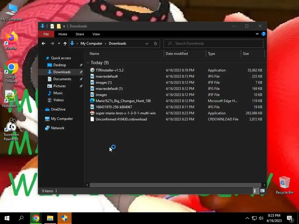
Task: Select Unconfirmed 410430.crdownload file
Action: (121, 119)
